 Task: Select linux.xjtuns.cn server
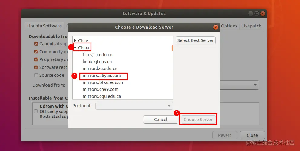97,62
